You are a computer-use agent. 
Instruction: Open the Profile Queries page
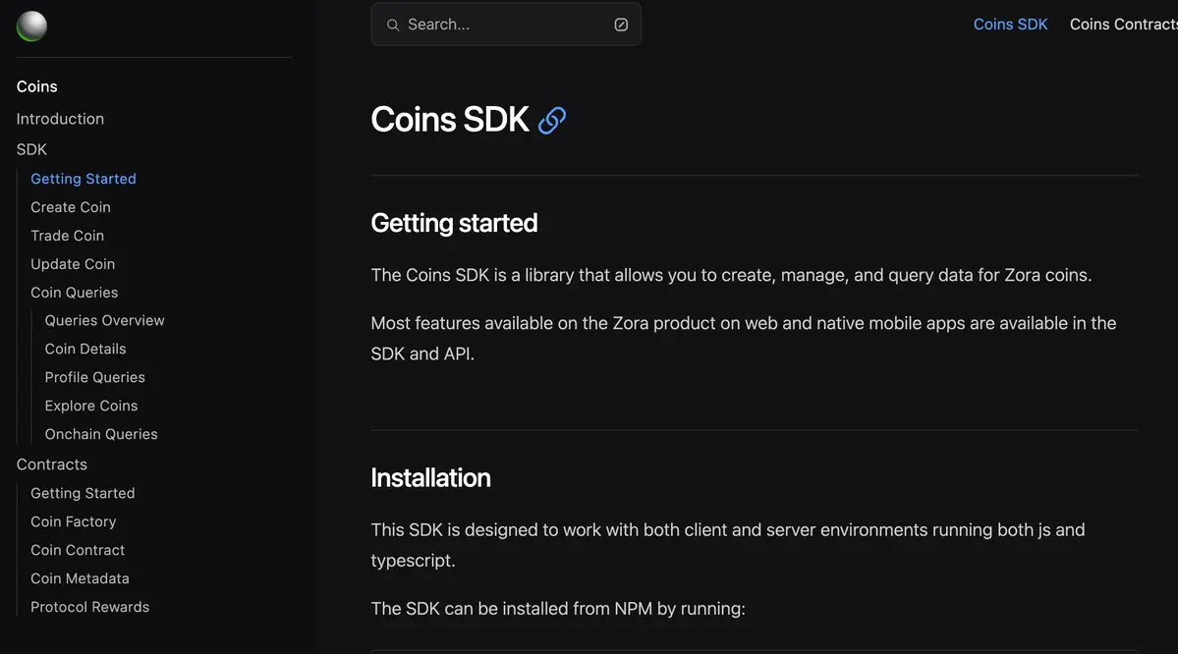pos(94,377)
